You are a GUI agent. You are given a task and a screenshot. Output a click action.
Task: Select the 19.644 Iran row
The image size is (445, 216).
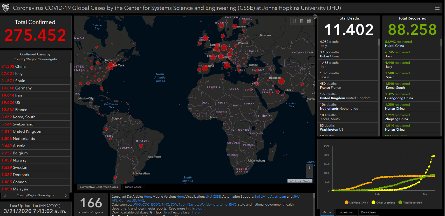coord(35,95)
